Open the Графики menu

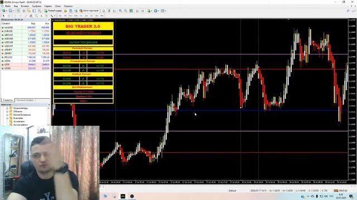point(36,6)
